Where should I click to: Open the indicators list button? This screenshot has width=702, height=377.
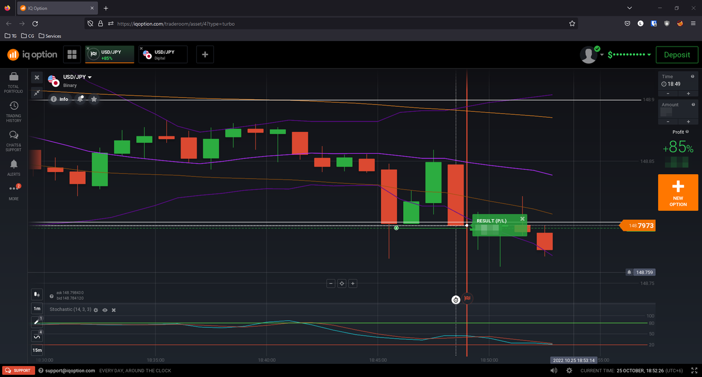[37, 336]
